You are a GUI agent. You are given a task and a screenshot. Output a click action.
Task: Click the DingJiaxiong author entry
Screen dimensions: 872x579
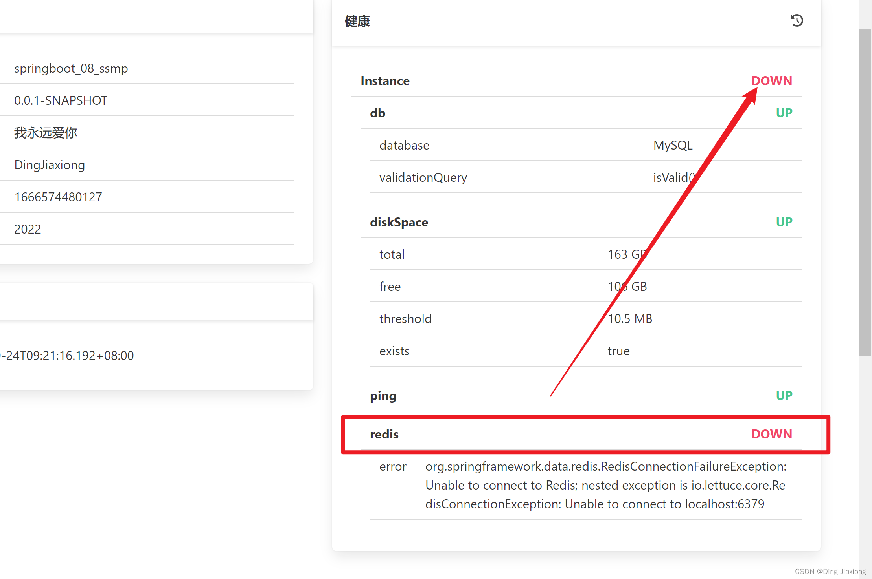click(x=50, y=165)
